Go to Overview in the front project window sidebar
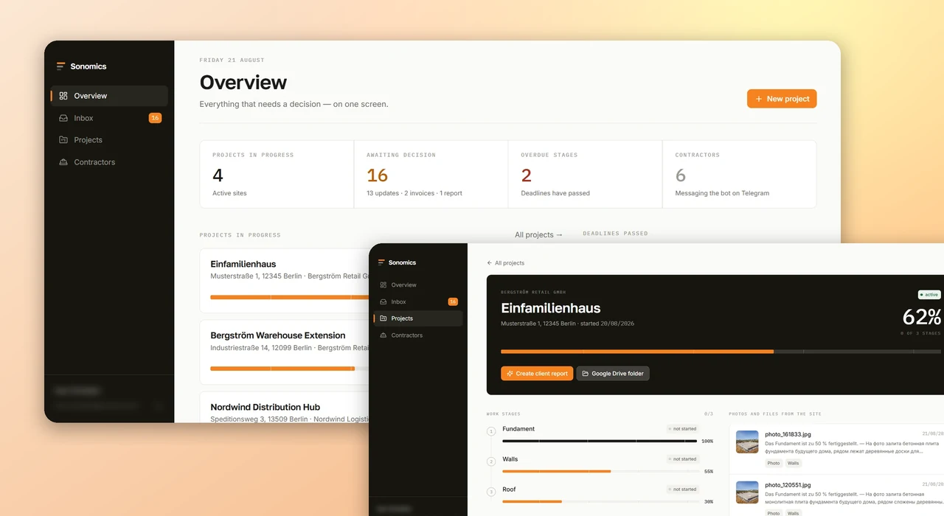The width and height of the screenshot is (944, 516). pos(418,285)
